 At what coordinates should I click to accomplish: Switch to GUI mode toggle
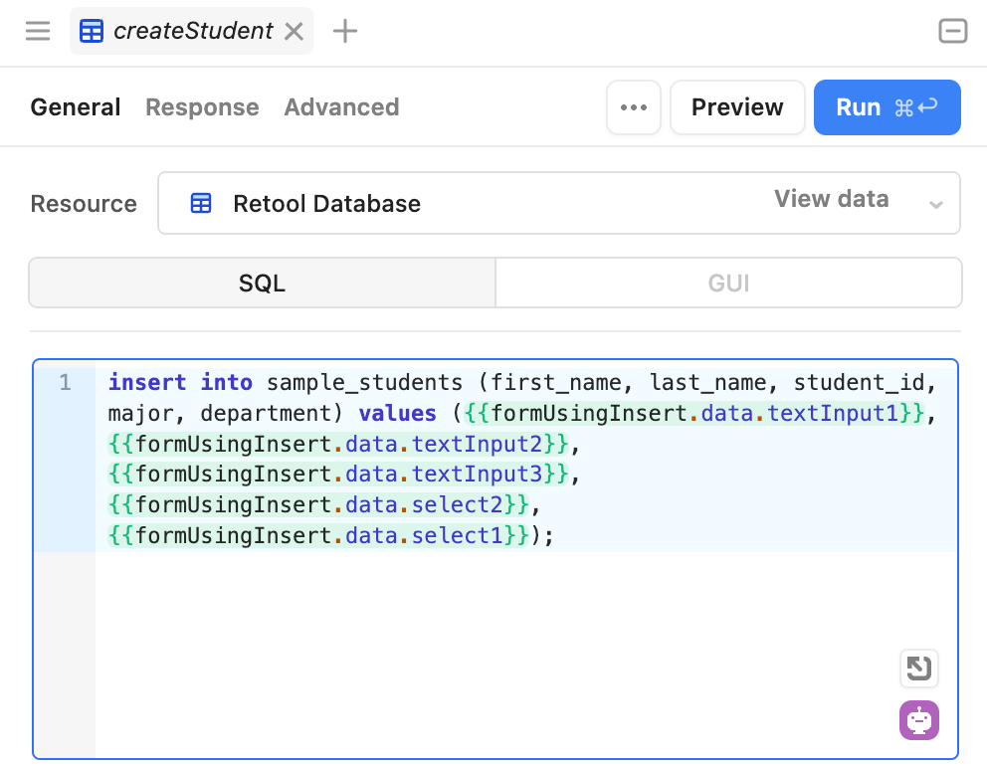click(x=729, y=283)
